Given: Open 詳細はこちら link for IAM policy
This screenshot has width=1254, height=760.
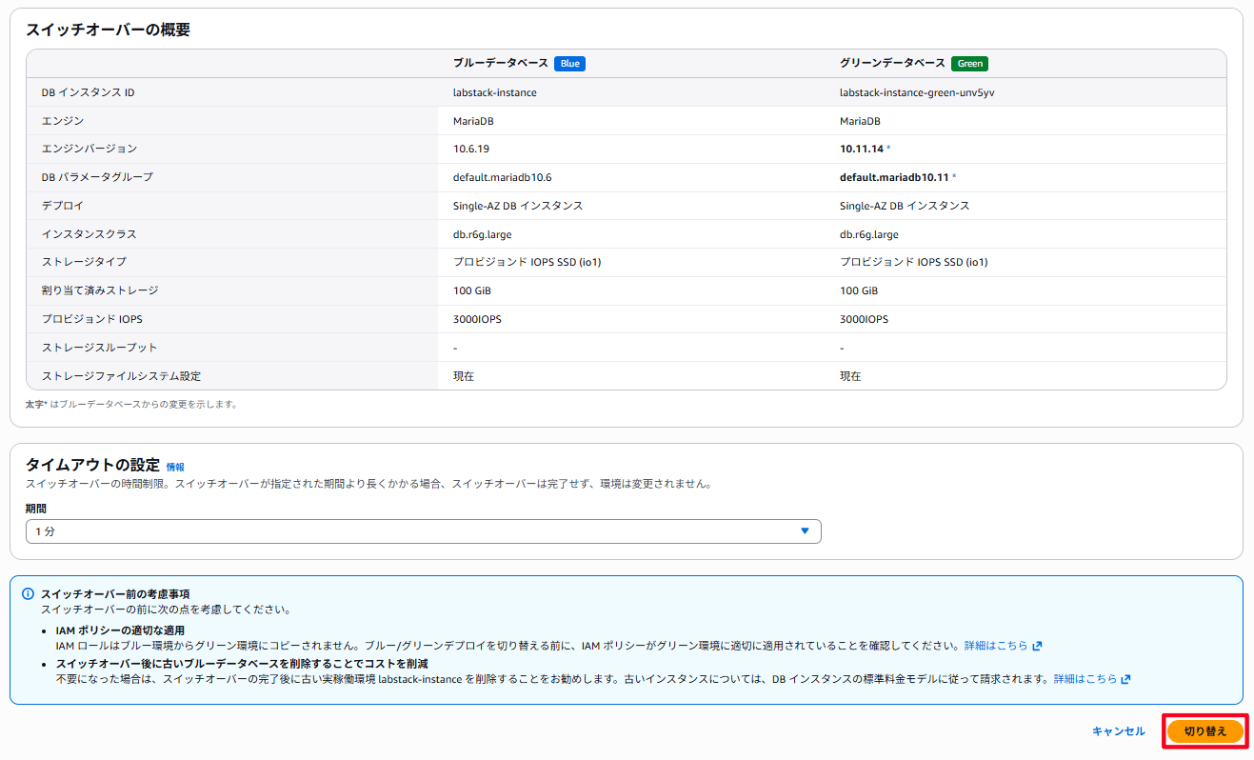Looking at the screenshot, I should pos(996,646).
